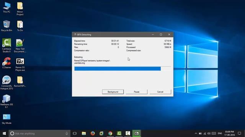
Task: Open the Windows Start menu
Action: coord(4,134)
